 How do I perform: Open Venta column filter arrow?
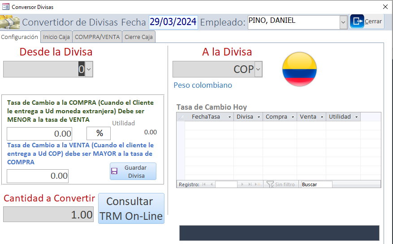point(322,117)
